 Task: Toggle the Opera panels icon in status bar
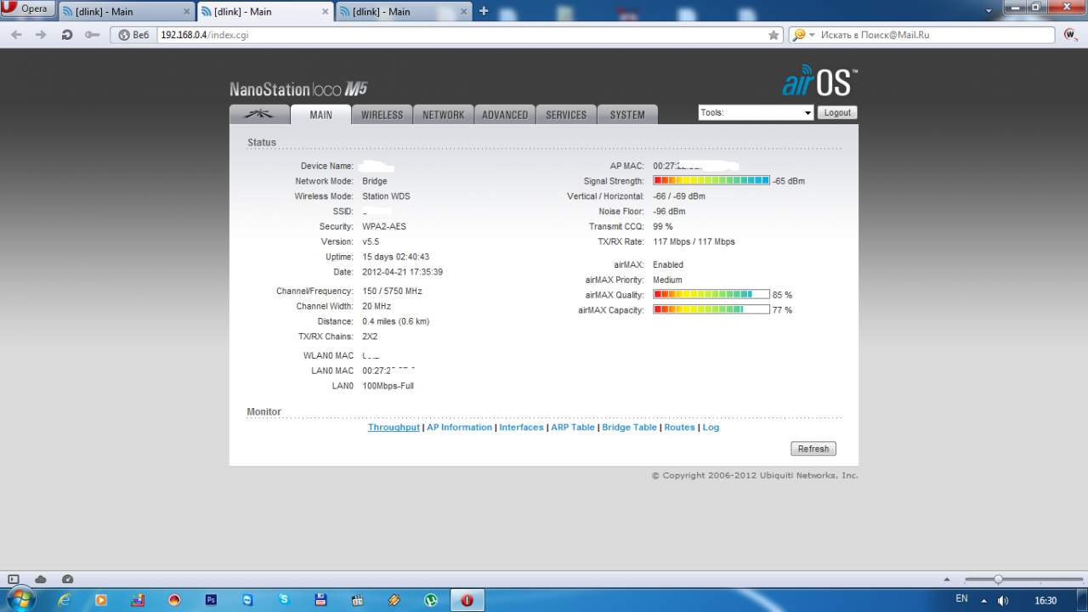(x=14, y=579)
